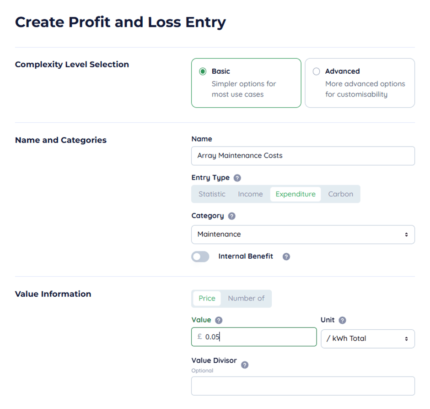Click help icon next to Value label
Image resolution: width=430 pixels, height=409 pixels.
click(x=219, y=320)
